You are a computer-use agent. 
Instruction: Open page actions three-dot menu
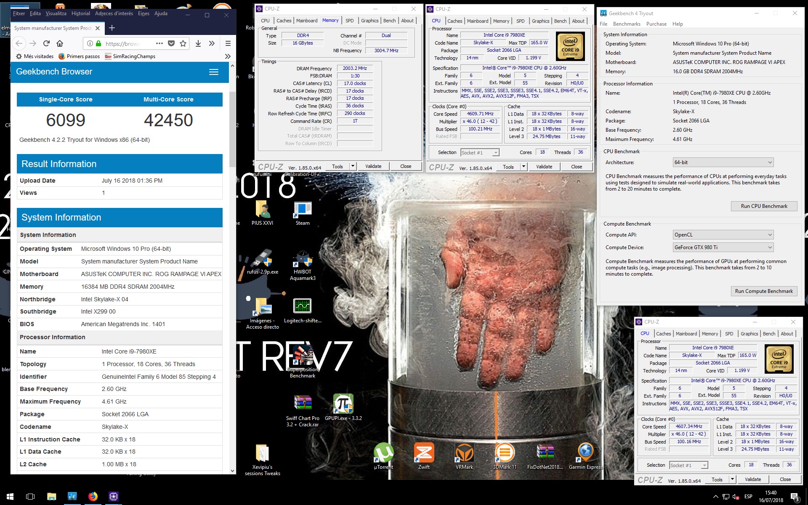click(159, 43)
